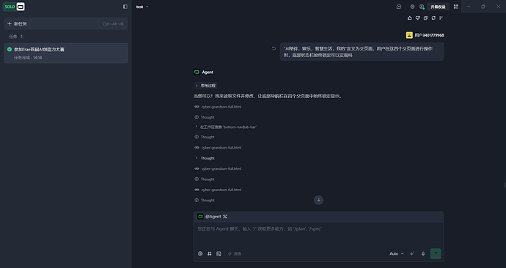Click the @ mention icon

pos(200,254)
